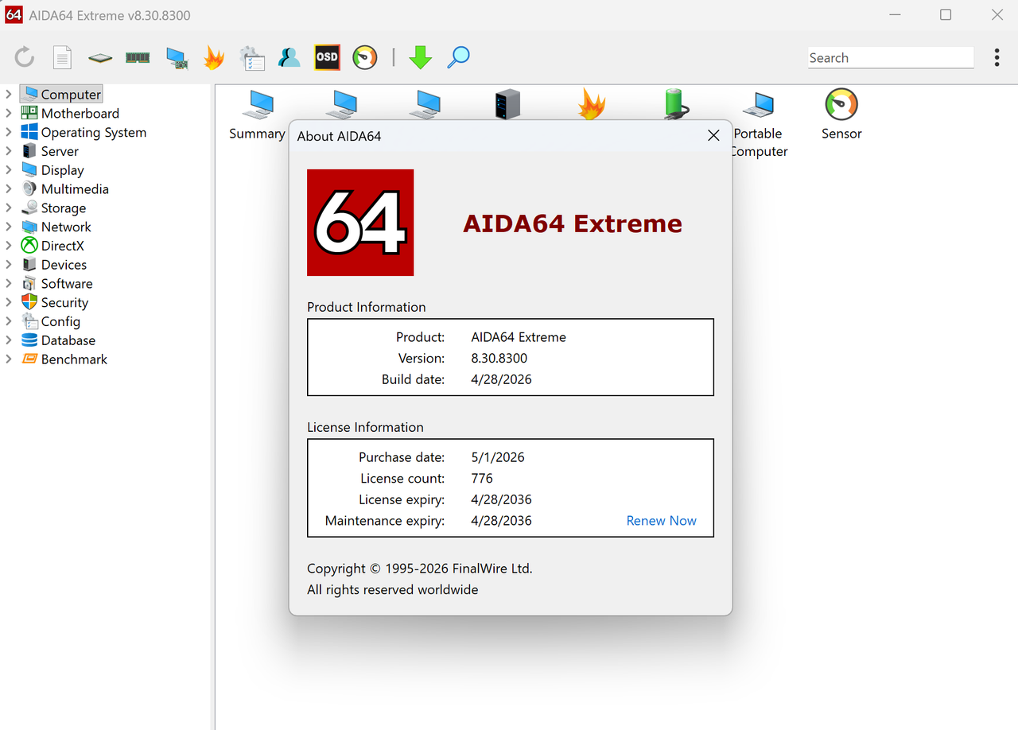Click the Refresh toolbar icon
This screenshot has width=1018, height=730.
click(25, 57)
